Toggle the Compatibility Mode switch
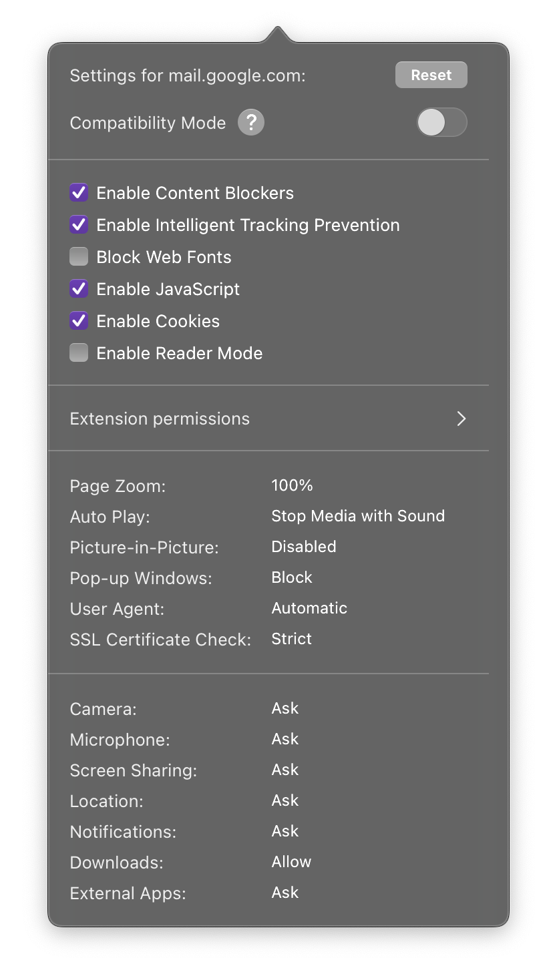The height and width of the screenshot is (980, 557). (x=441, y=123)
